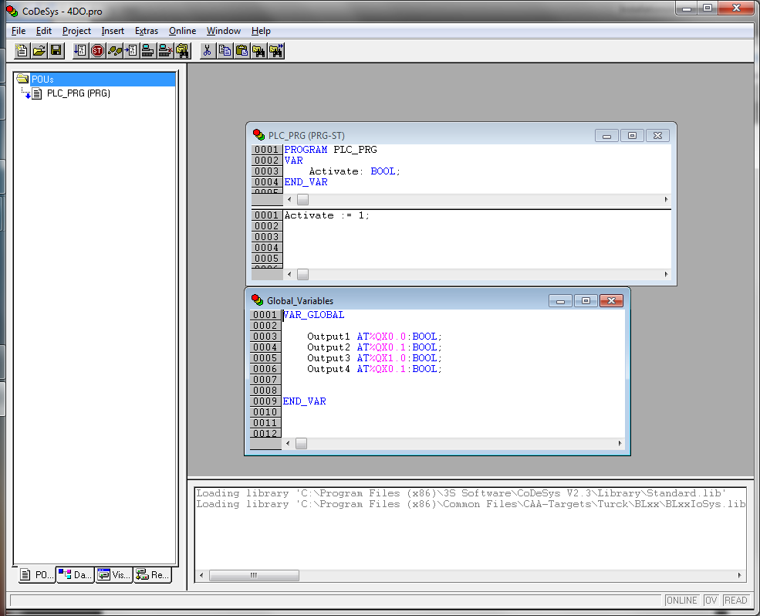Switch to the Data types tab
Viewport: 760px width, 616px height.
click(75, 575)
